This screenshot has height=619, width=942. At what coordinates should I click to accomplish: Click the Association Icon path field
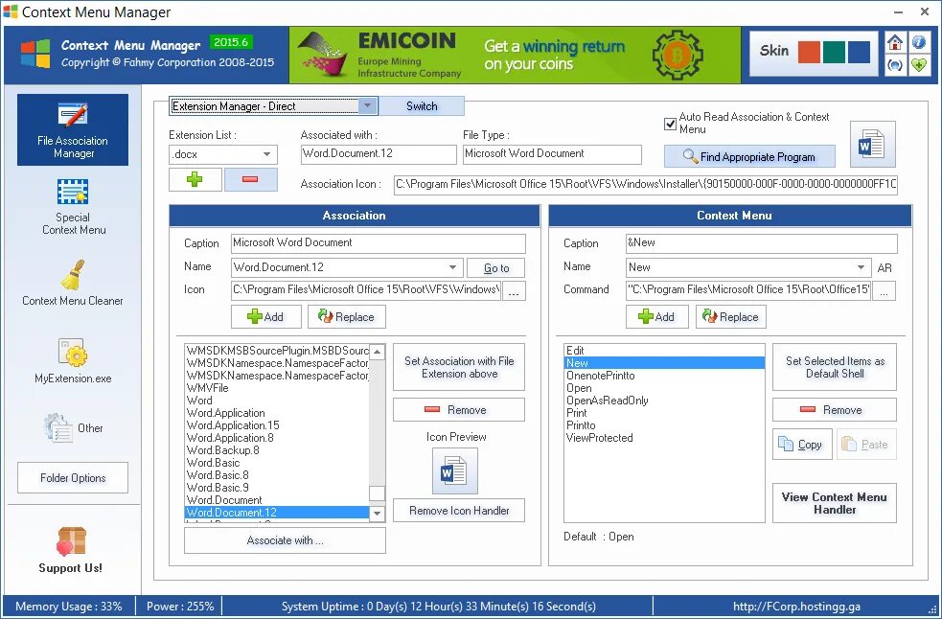[646, 185]
